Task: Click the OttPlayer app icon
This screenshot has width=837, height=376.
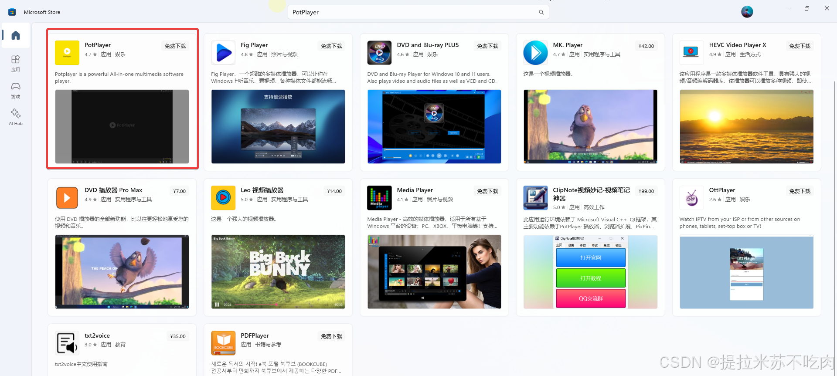Action: [x=691, y=198]
